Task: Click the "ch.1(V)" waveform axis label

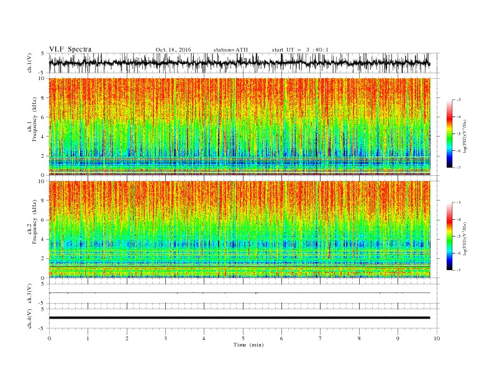Action: pos(29,63)
